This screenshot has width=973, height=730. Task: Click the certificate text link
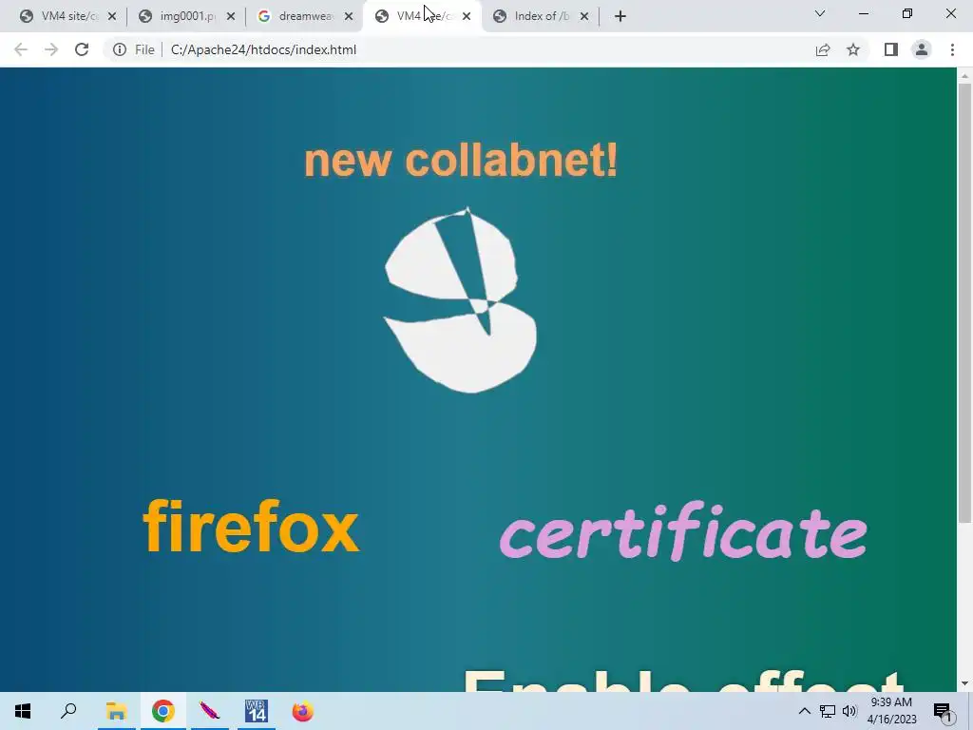(683, 530)
